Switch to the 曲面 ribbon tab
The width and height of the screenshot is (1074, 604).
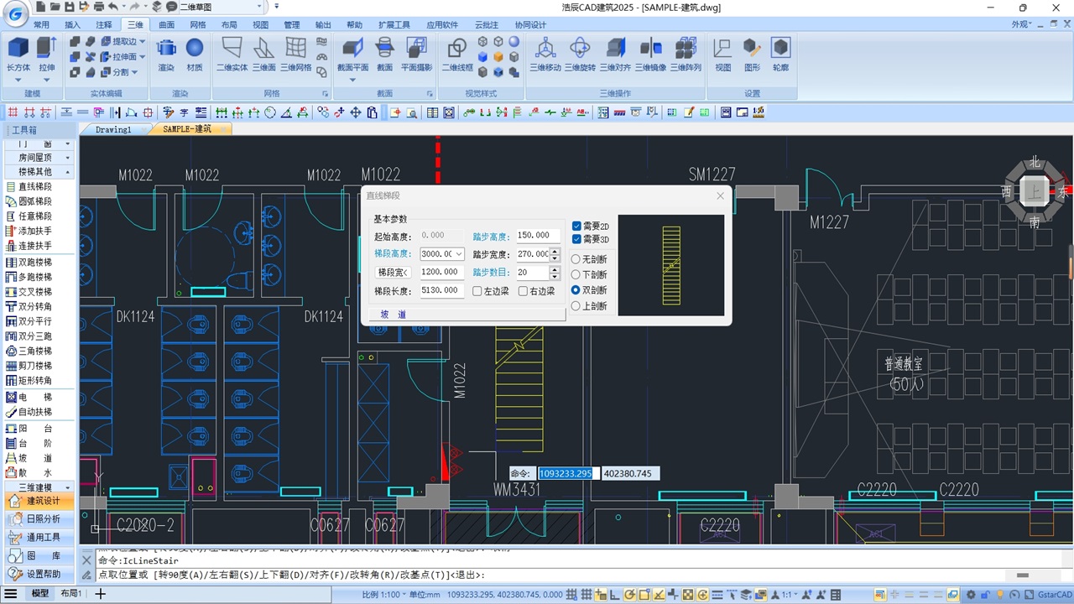167,25
